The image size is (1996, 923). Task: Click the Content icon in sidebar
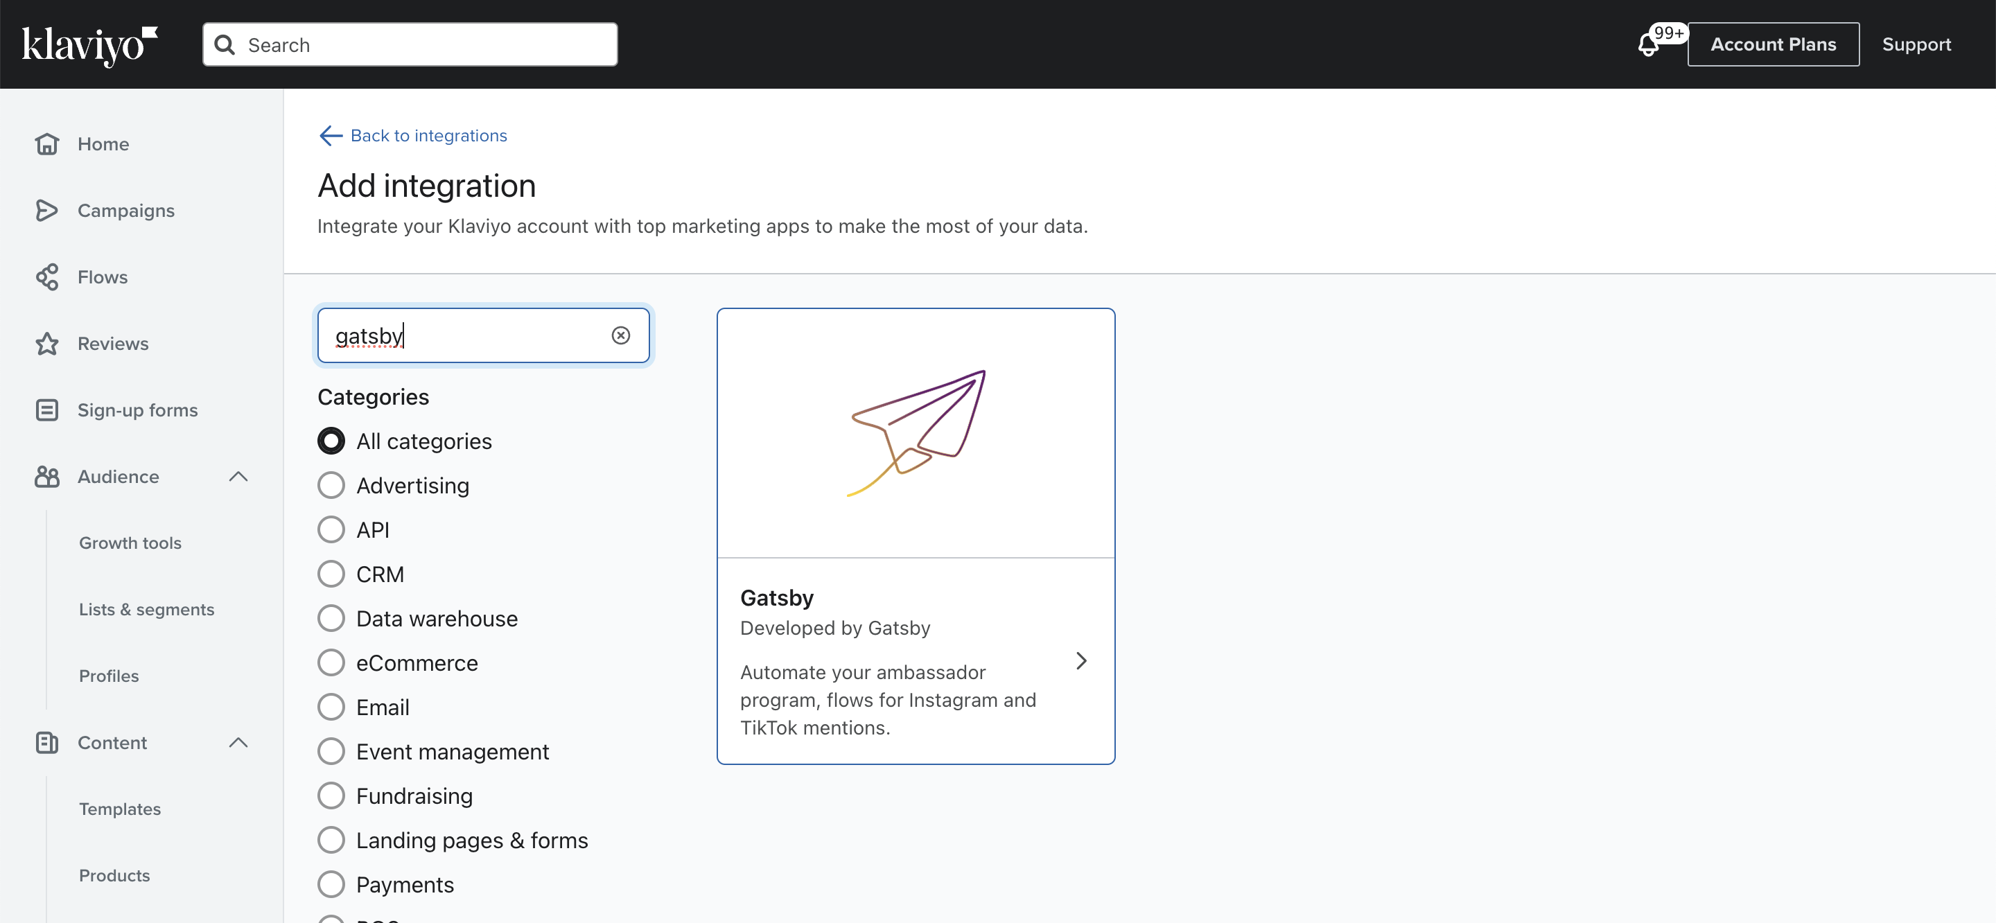pyautogui.click(x=46, y=742)
